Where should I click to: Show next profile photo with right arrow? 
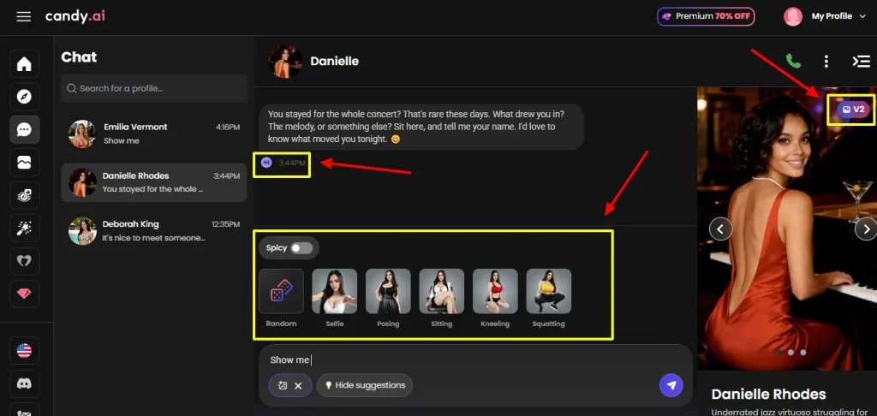click(x=866, y=229)
